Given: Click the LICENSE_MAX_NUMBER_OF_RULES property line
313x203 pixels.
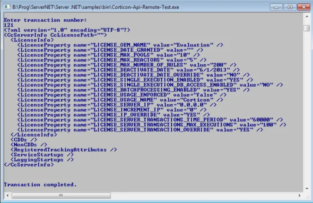Looking at the screenshot, I should click(x=127, y=65).
